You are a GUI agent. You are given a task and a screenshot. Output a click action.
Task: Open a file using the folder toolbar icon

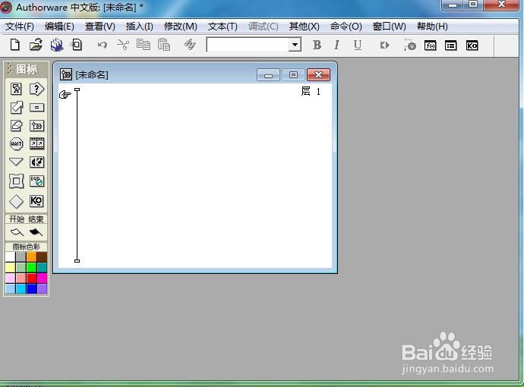coord(36,45)
